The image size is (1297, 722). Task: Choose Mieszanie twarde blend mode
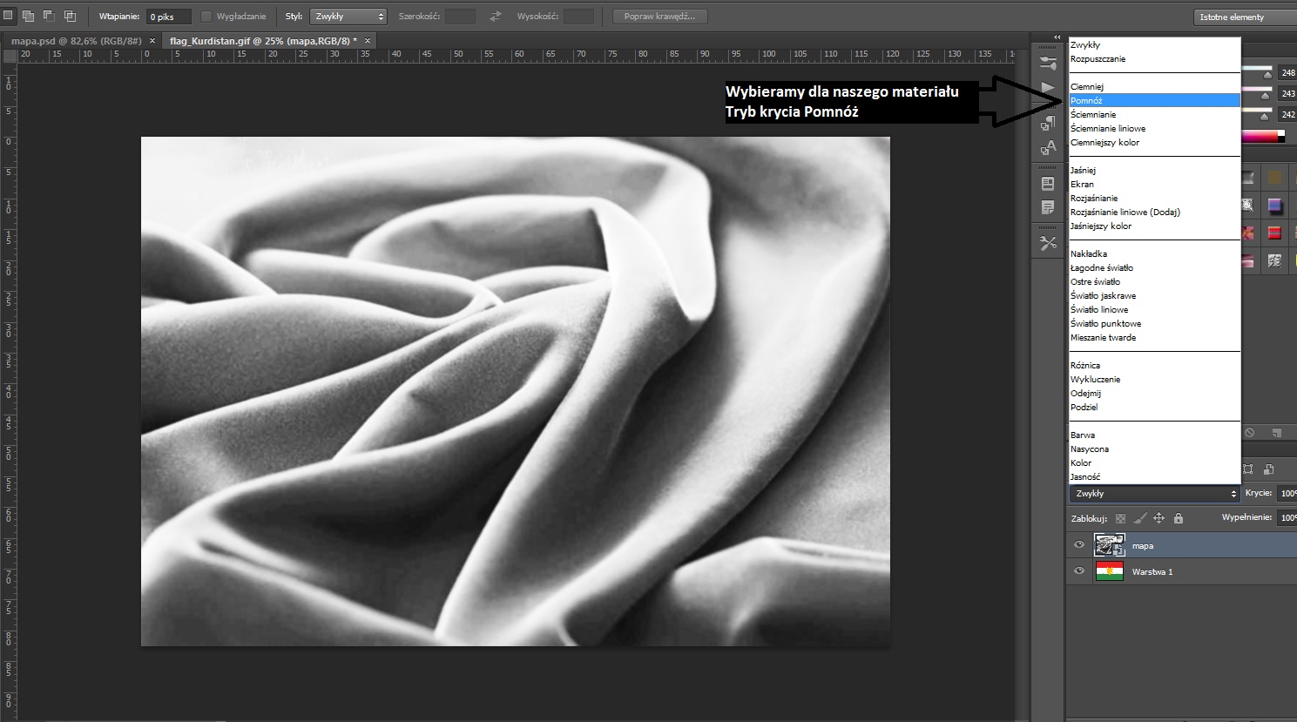coord(1154,337)
